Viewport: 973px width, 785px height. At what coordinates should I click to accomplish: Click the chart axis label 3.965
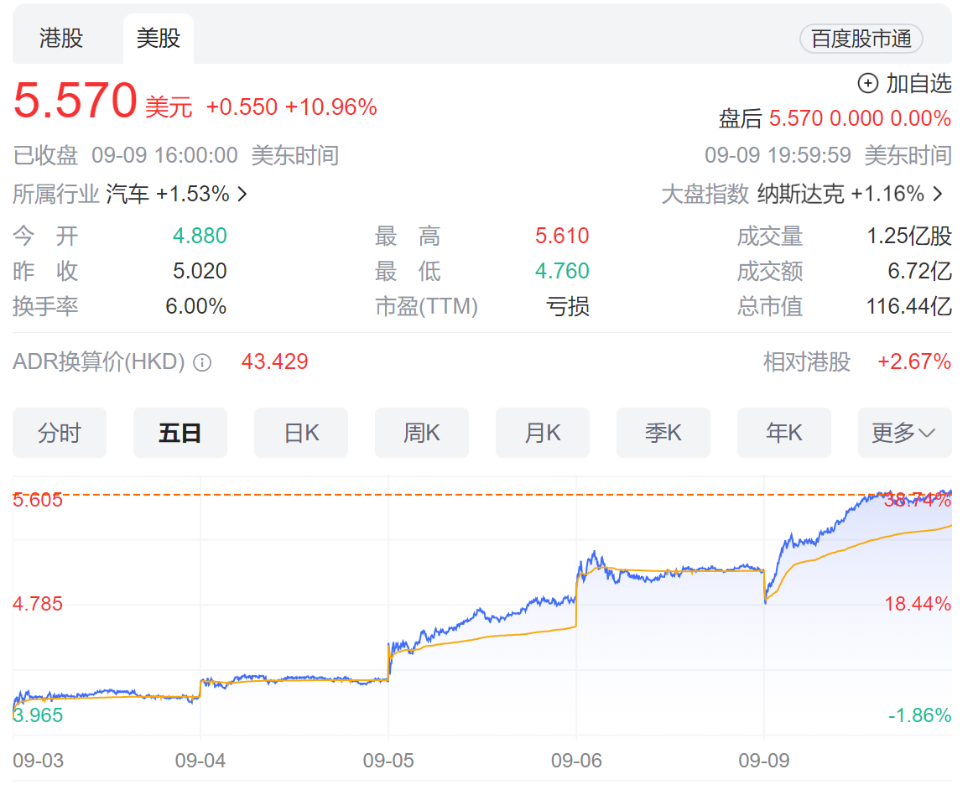38,715
